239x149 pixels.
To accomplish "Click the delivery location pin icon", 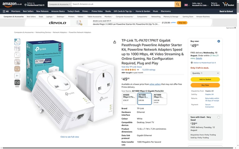I will (x=26, y=5).
